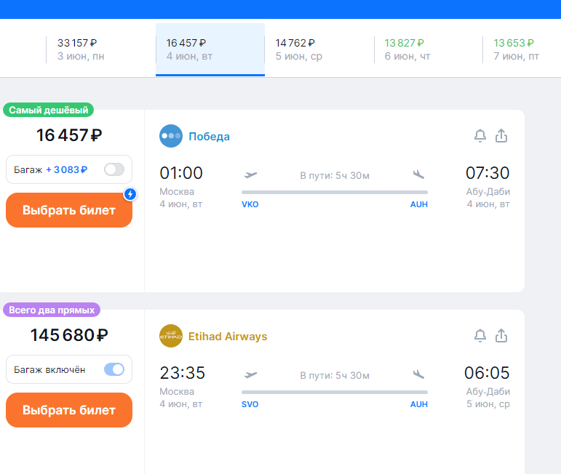
Task: Open the 7 июн, пт date tab
Action: click(x=516, y=49)
